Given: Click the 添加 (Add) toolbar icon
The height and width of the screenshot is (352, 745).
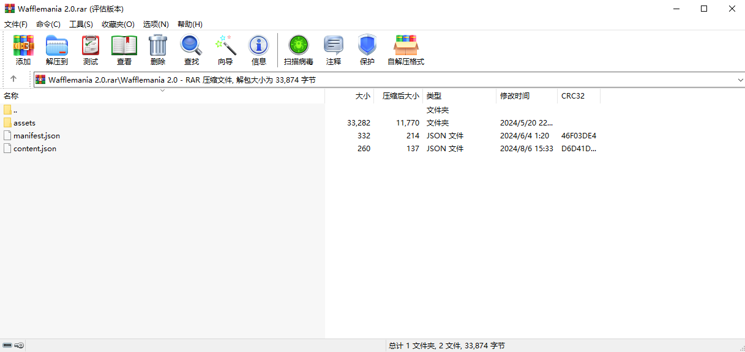Looking at the screenshot, I should [23, 46].
